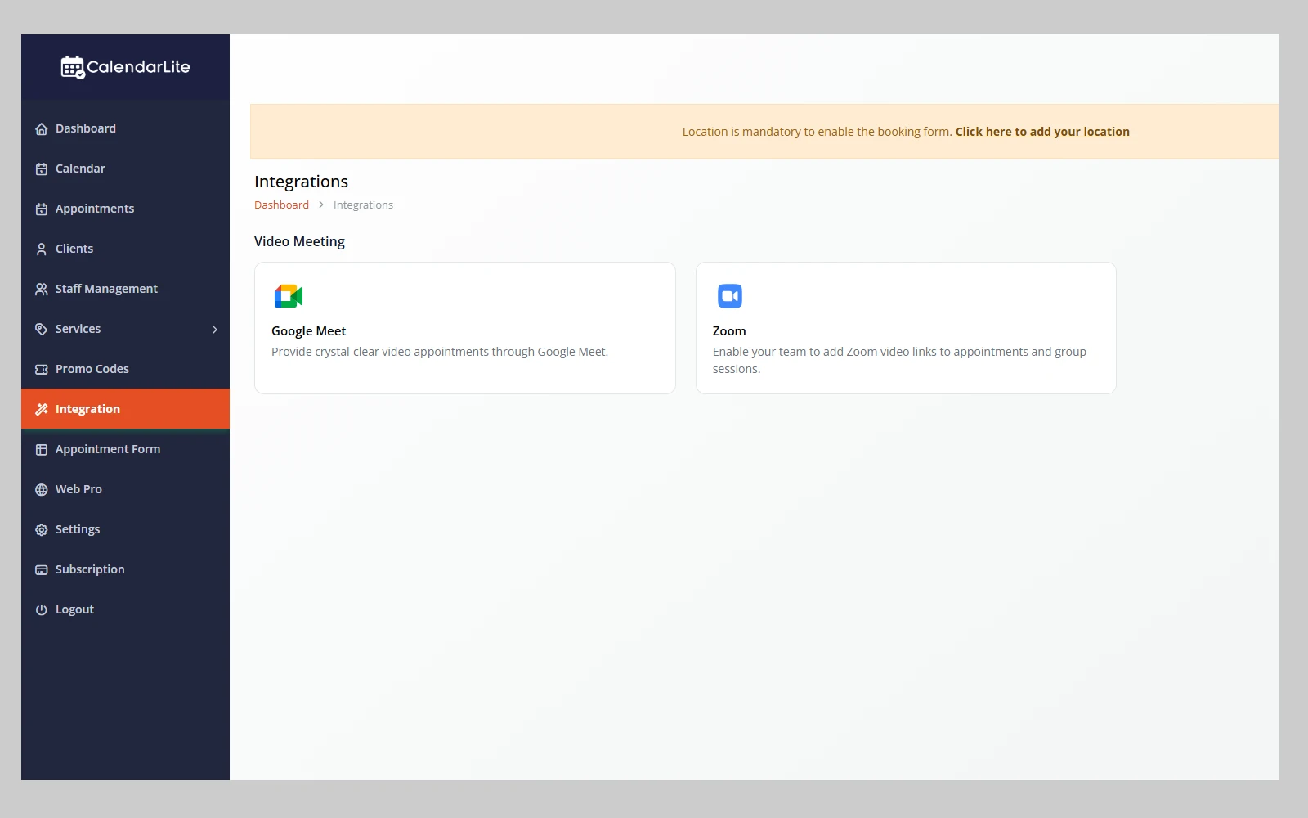Click the Subscription card icon
1308x818 pixels.
[42, 570]
